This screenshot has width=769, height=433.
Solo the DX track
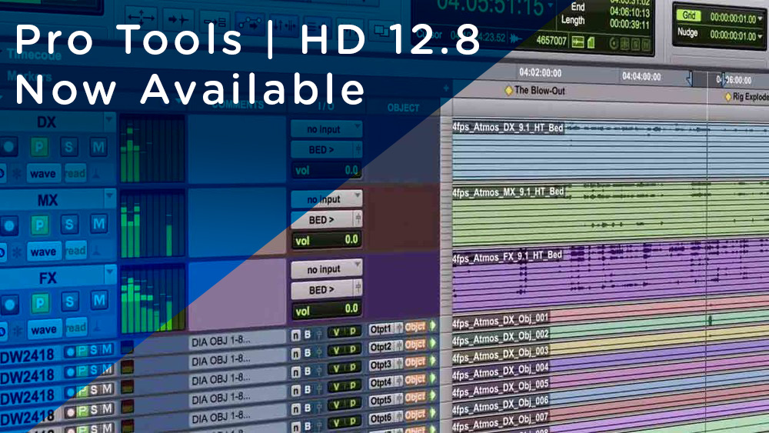[68, 147]
